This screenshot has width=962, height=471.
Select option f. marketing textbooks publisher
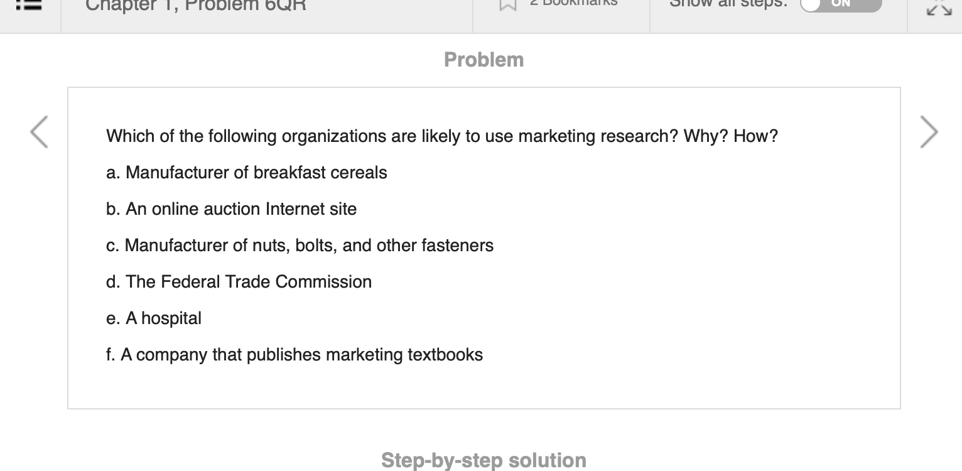click(x=295, y=355)
